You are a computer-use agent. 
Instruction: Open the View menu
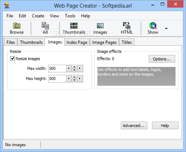click(x=54, y=16)
